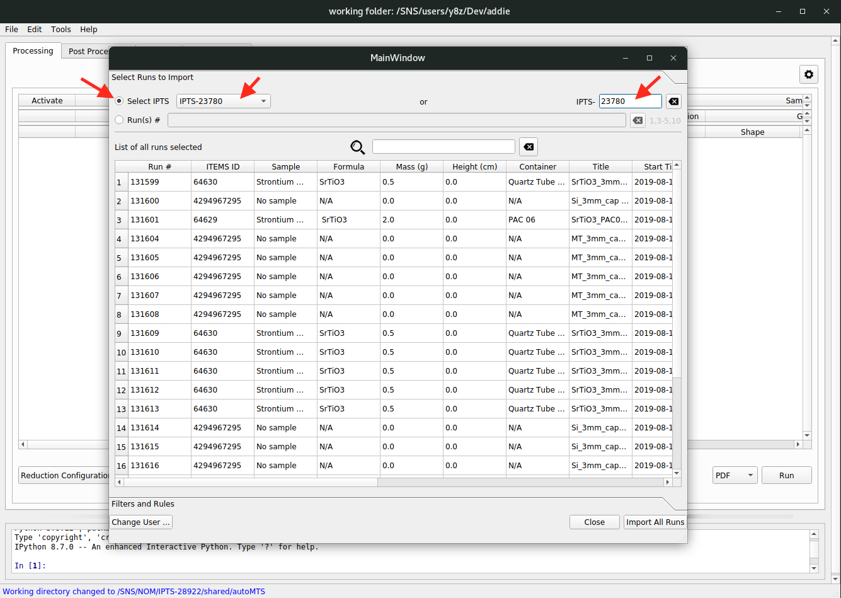Open the Tools menu
Viewport: 841px width, 598px height.
coord(60,29)
